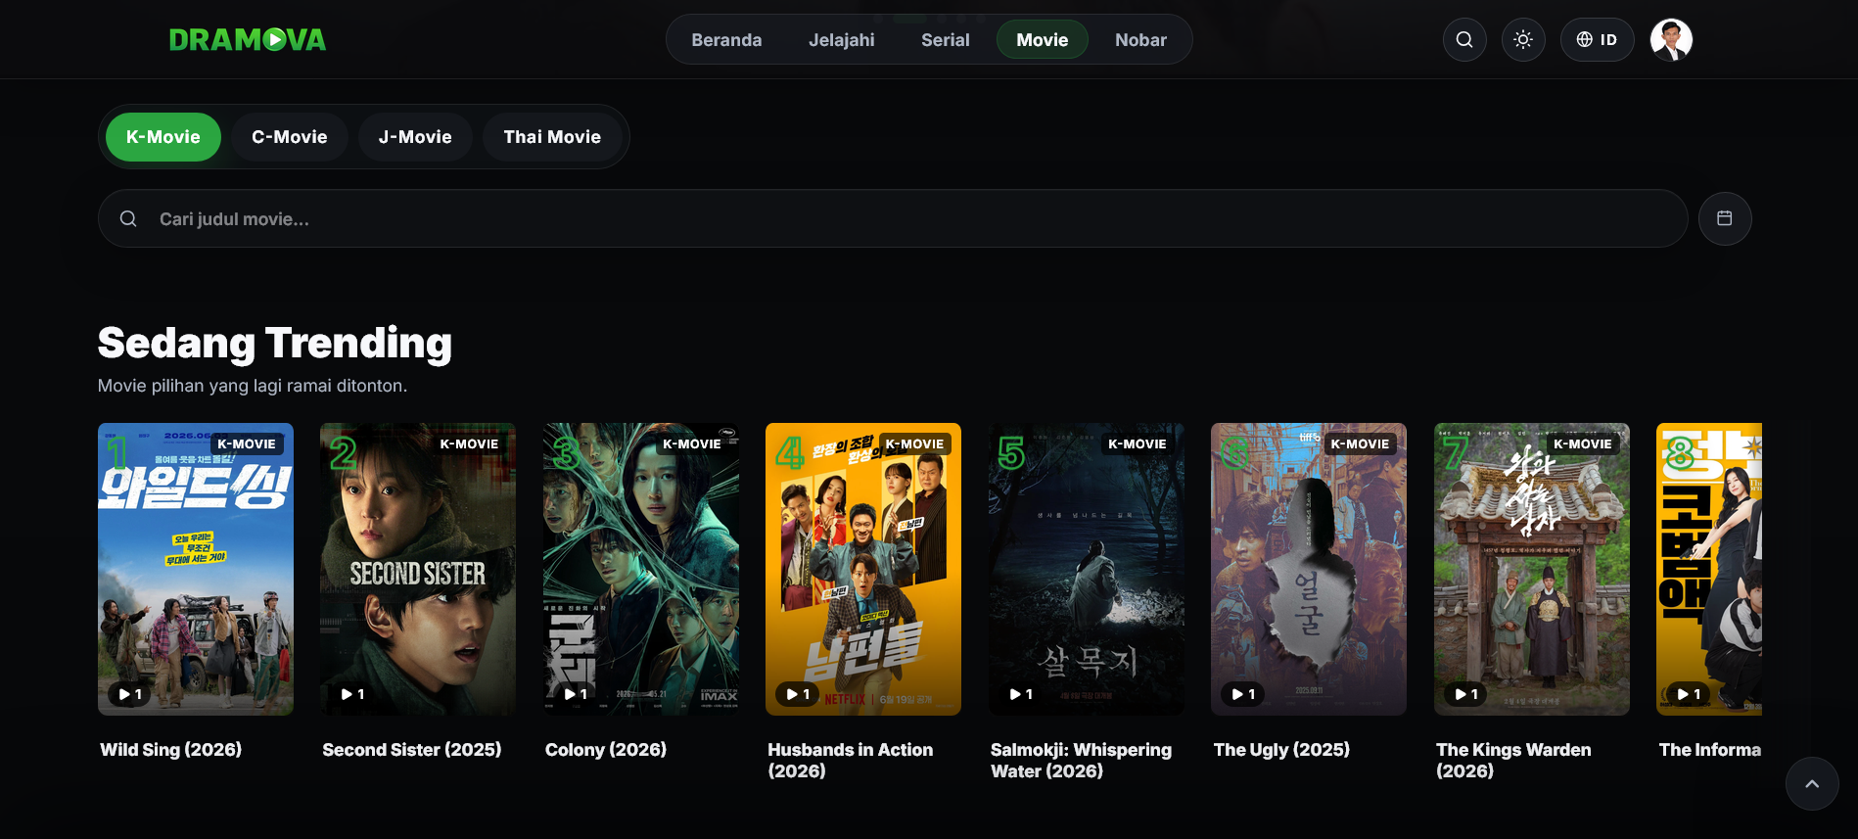Screen dimensions: 1858x839
Task: Click K-MOVIE tag on Kings Warden poster
Action: (1583, 444)
